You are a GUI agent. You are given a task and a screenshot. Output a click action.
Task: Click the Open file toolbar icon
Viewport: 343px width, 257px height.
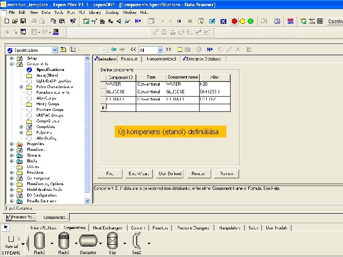click(x=15, y=21)
